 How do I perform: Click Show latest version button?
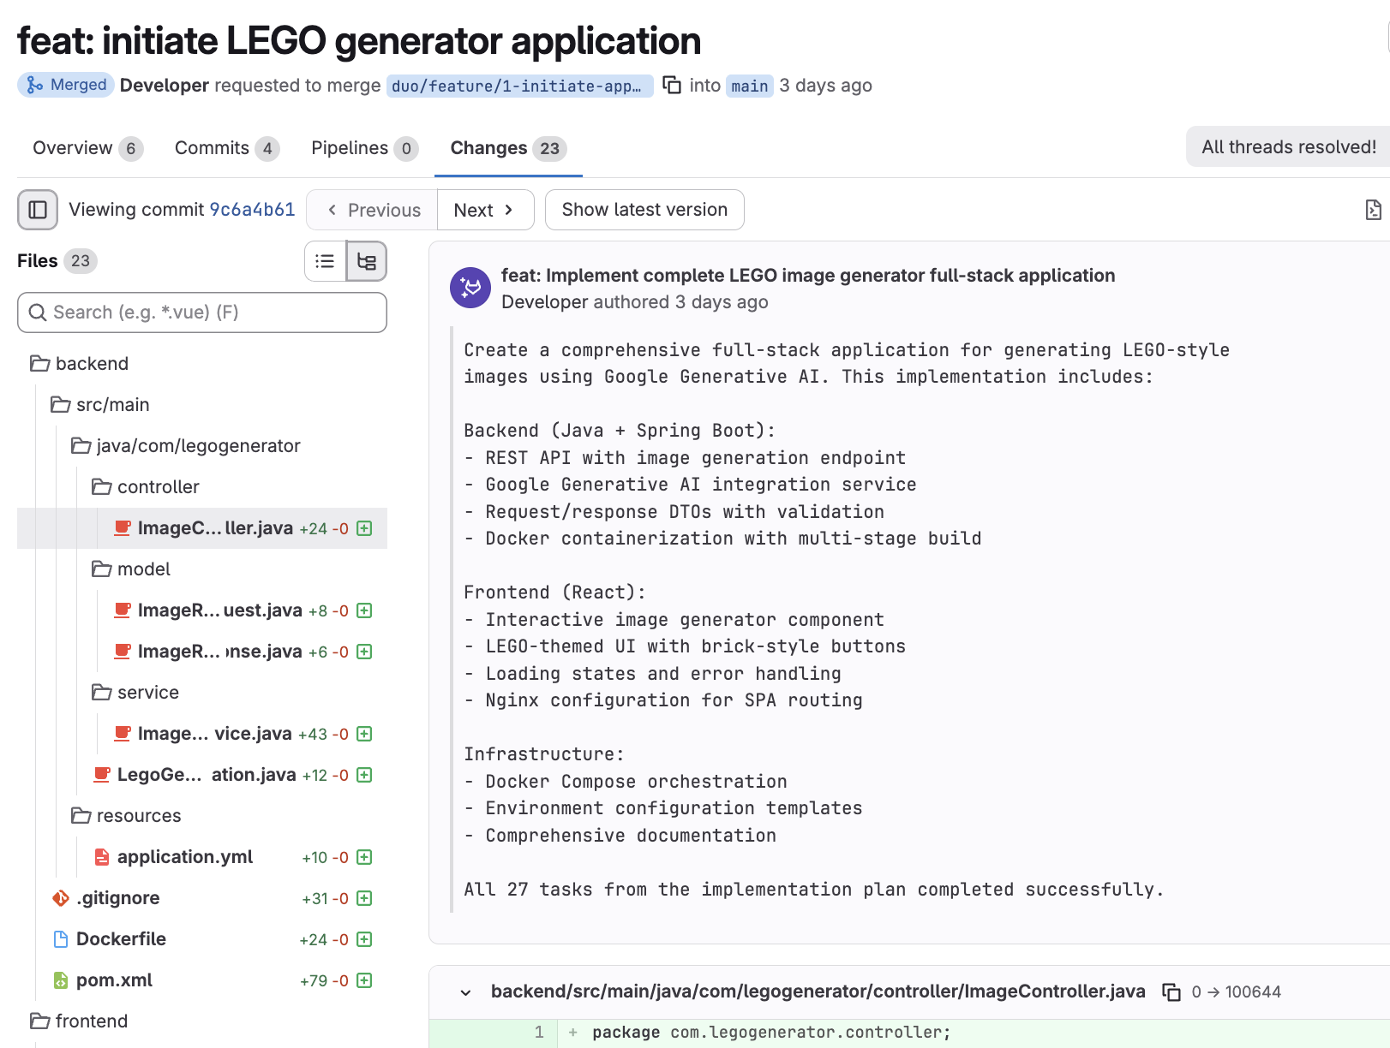[x=644, y=210]
